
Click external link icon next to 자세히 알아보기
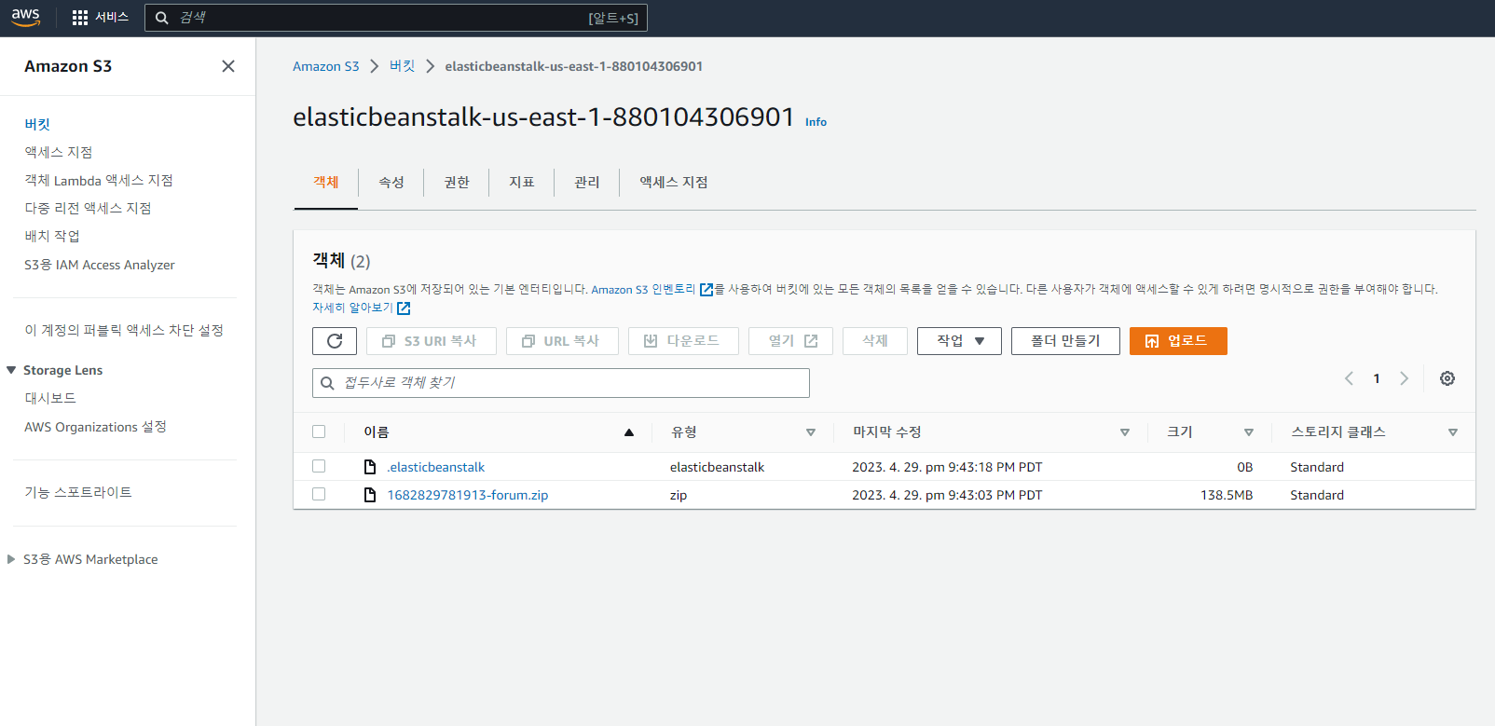(x=404, y=308)
